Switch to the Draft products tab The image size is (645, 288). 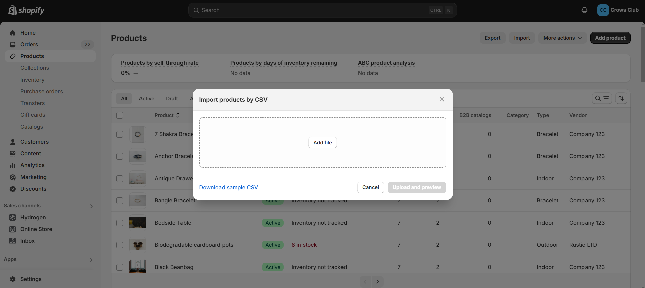[172, 98]
